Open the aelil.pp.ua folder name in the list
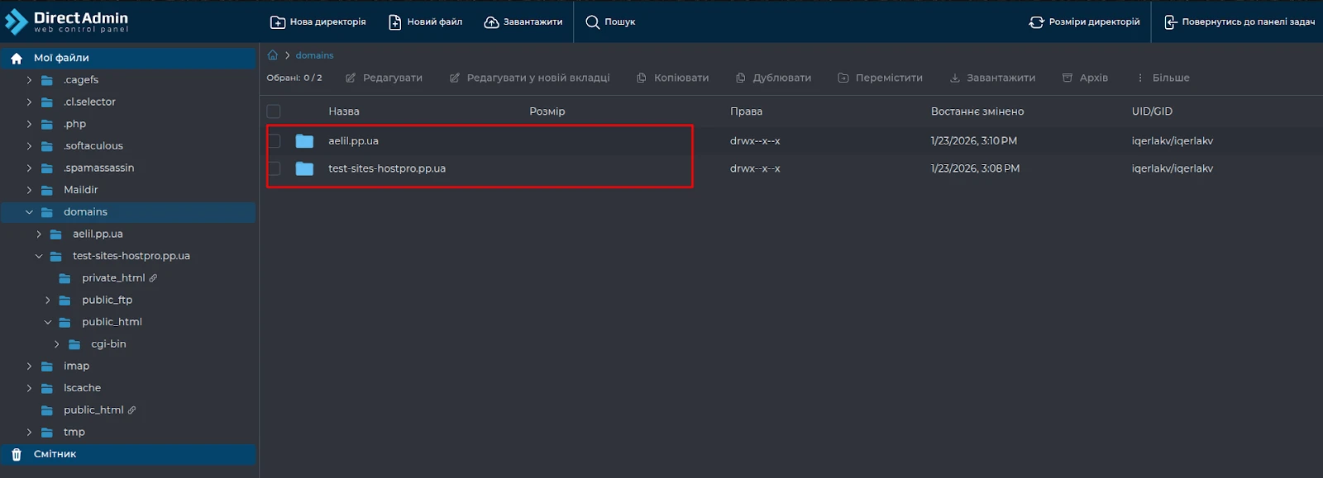 pyautogui.click(x=353, y=141)
